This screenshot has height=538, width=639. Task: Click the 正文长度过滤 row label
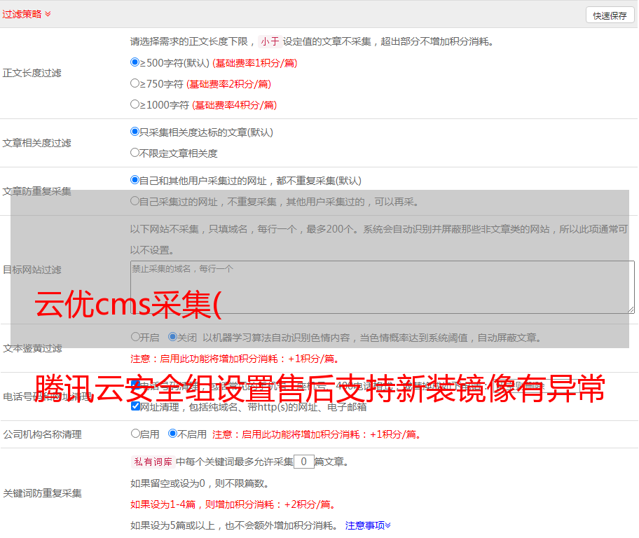(x=32, y=73)
